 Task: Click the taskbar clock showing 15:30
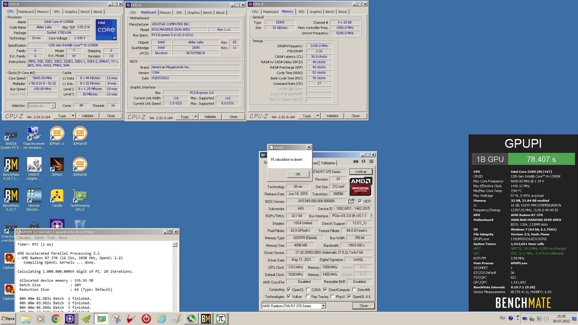pos(561,319)
